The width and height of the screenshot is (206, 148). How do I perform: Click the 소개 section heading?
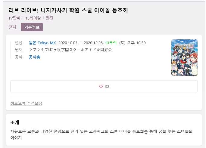pos(15,122)
